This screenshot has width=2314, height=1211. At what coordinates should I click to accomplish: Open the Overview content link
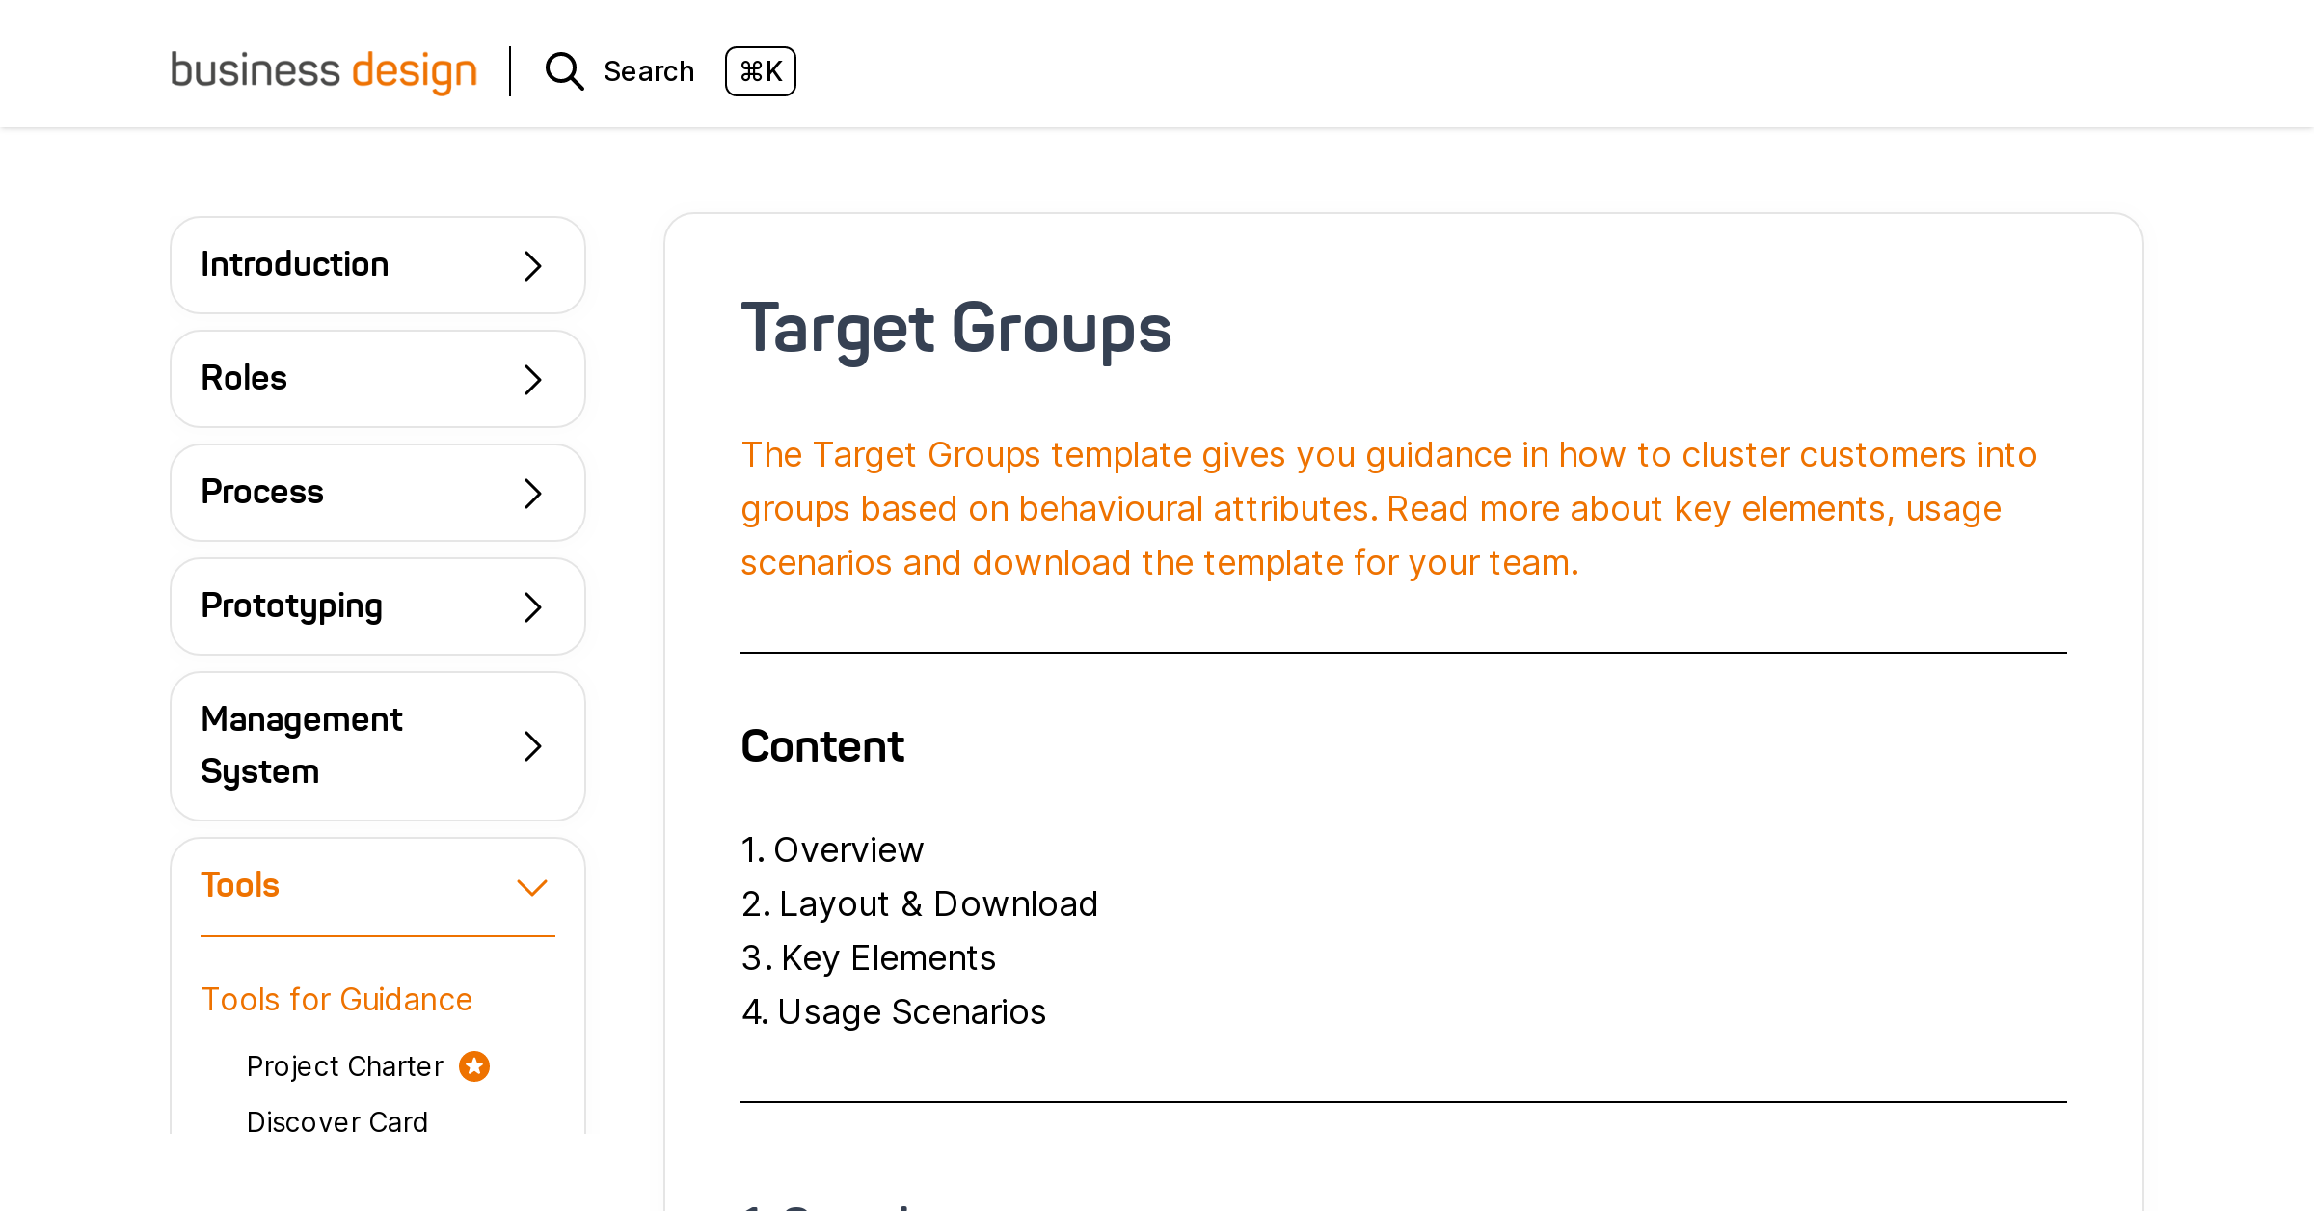848,850
